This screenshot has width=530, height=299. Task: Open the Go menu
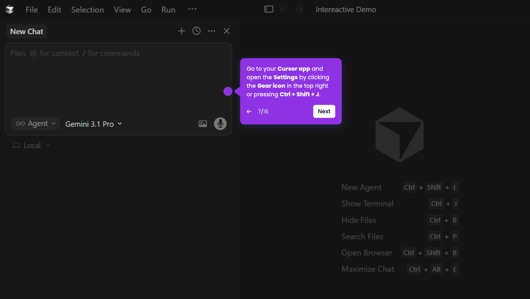point(146,10)
